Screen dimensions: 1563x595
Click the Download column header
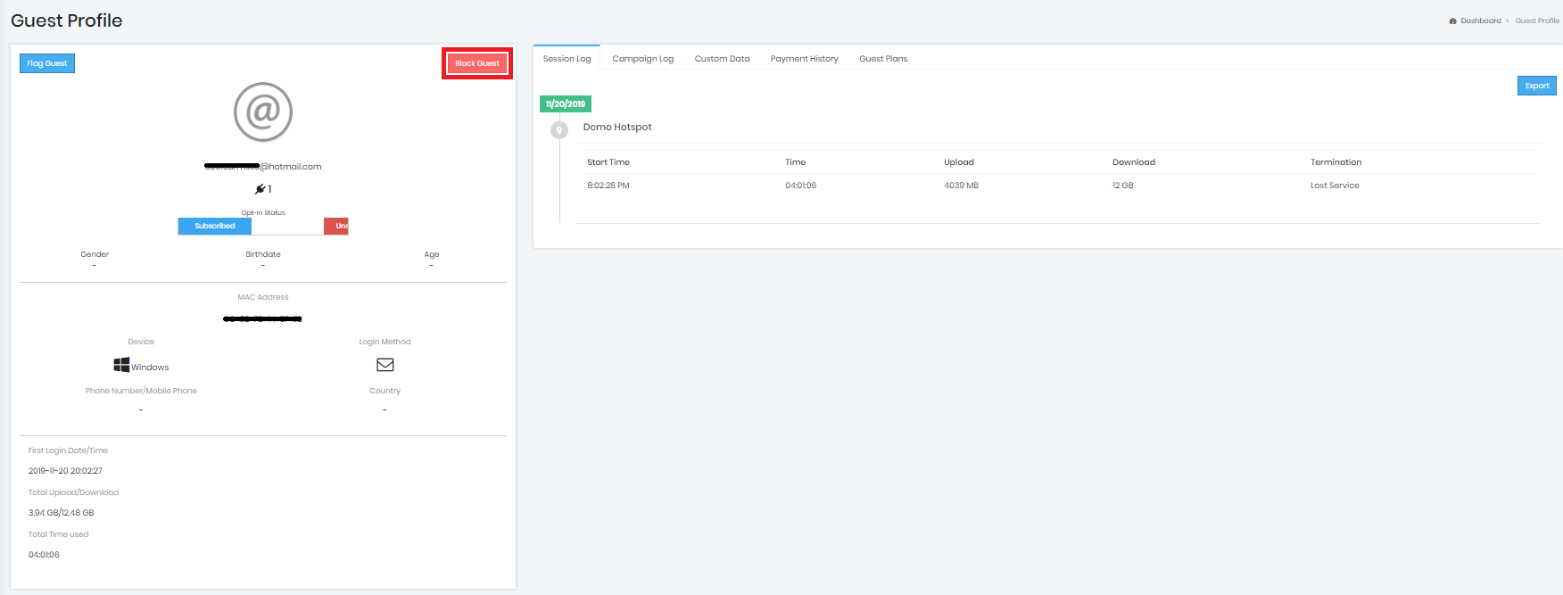coord(1134,162)
